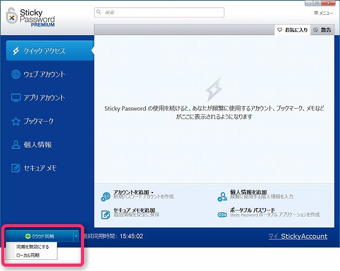
Task: Click the portable password USB icon
Action: [x=223, y=215]
